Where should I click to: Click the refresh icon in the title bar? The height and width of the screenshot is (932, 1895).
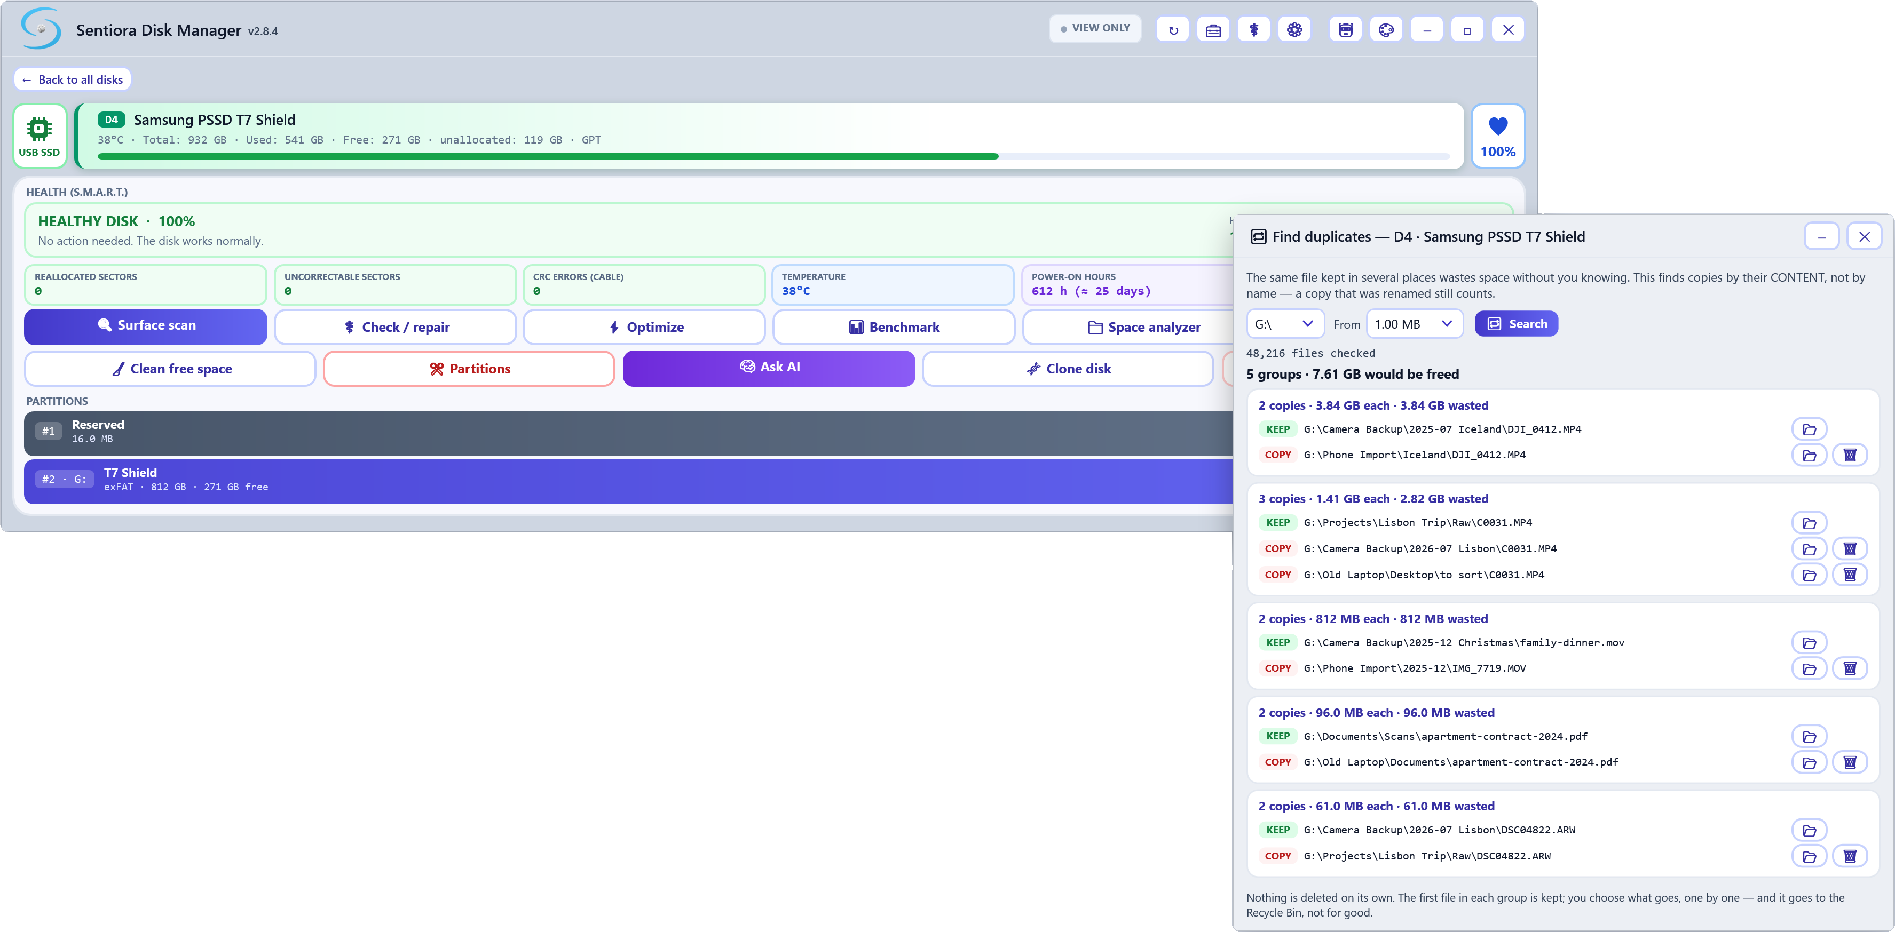1173,30
